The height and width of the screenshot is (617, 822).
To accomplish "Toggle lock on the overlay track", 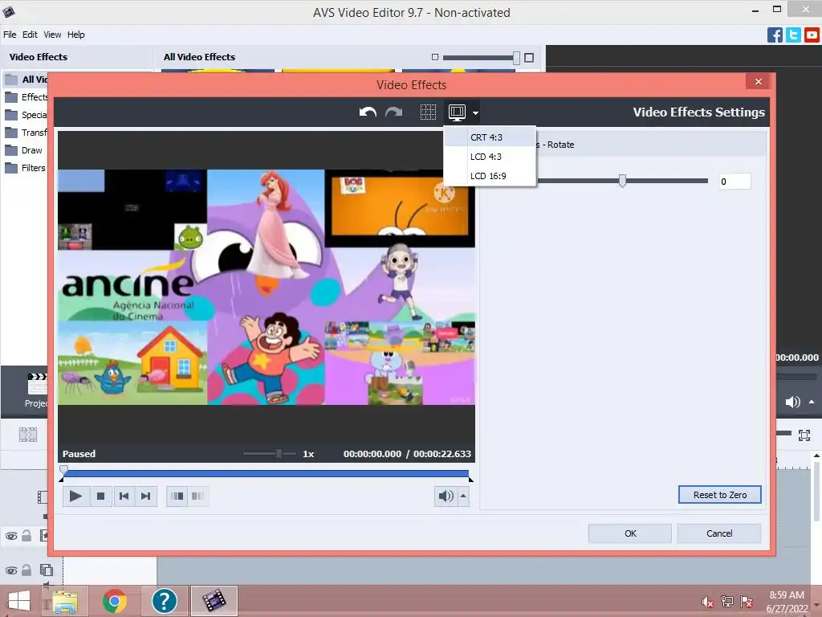I will (x=26, y=570).
